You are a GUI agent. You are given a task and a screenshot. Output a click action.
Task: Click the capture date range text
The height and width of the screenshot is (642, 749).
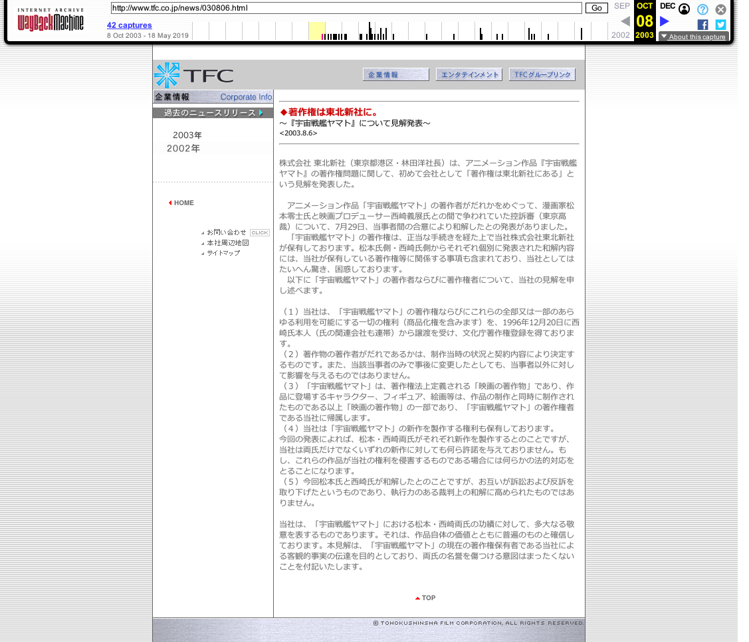pos(148,36)
